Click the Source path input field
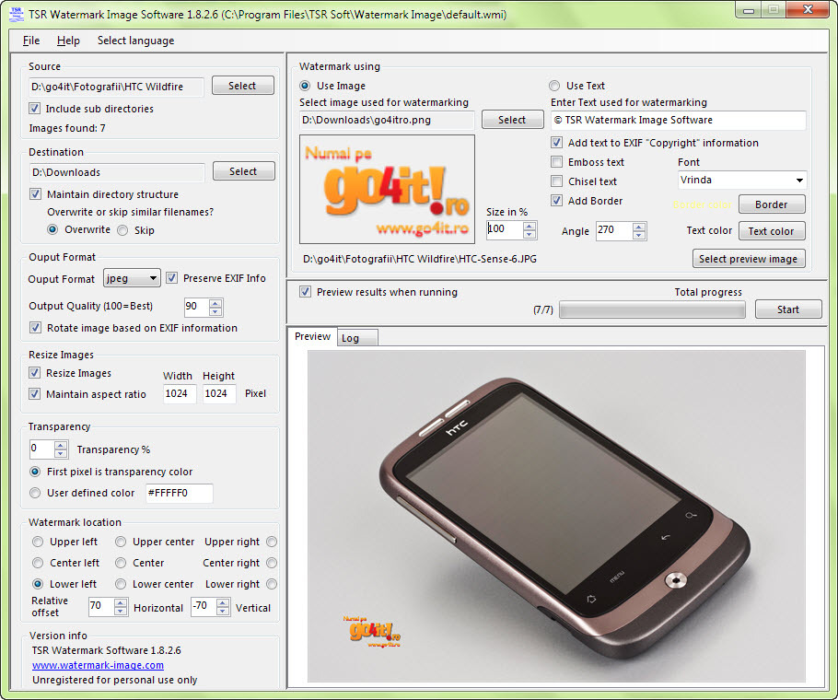Screen dimensions: 838x700 [116, 87]
